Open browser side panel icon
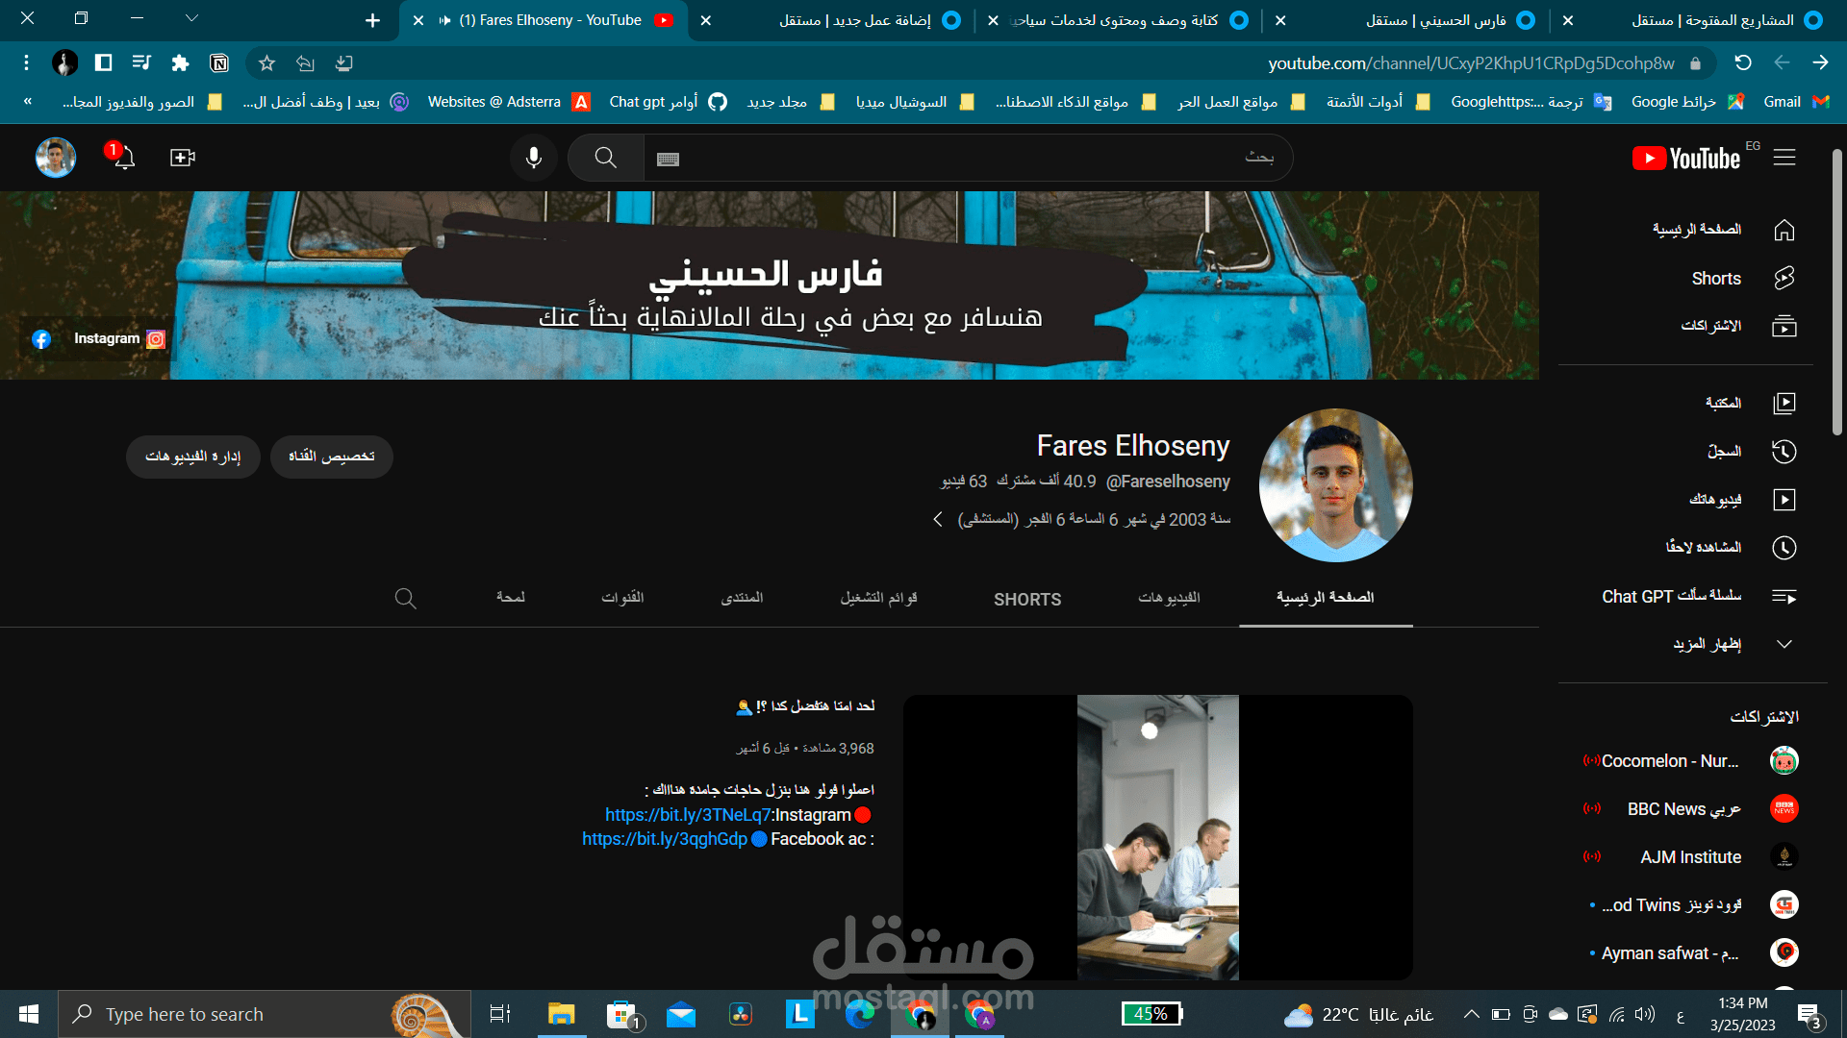The height and width of the screenshot is (1038, 1847). click(x=103, y=63)
